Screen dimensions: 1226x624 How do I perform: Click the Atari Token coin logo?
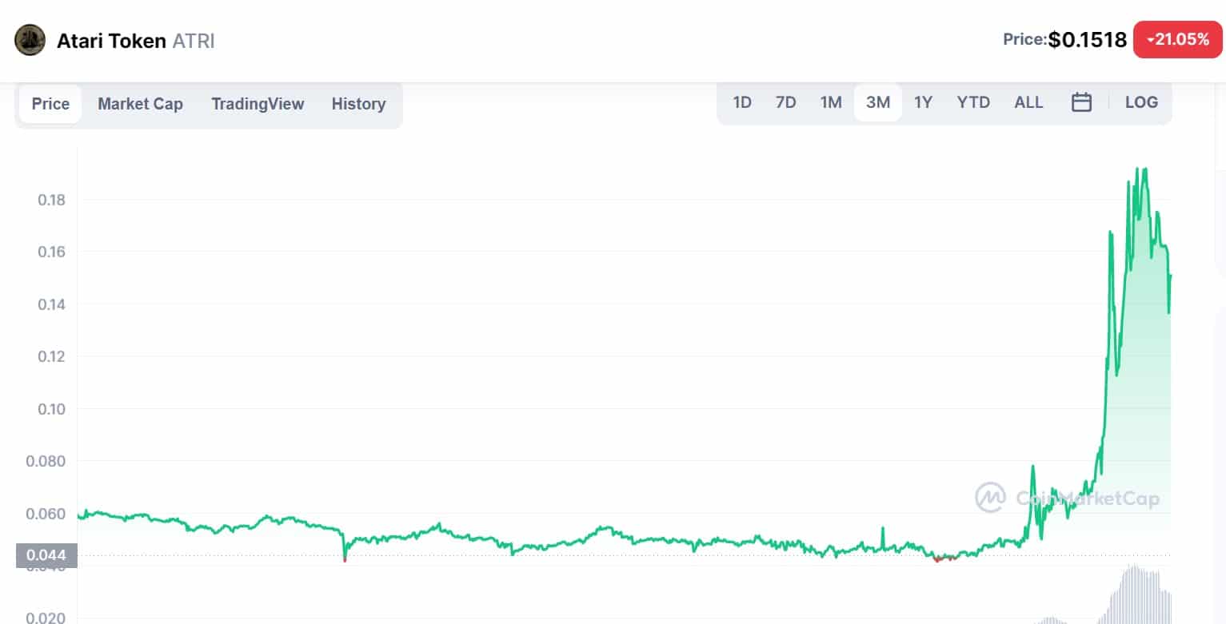coord(30,40)
